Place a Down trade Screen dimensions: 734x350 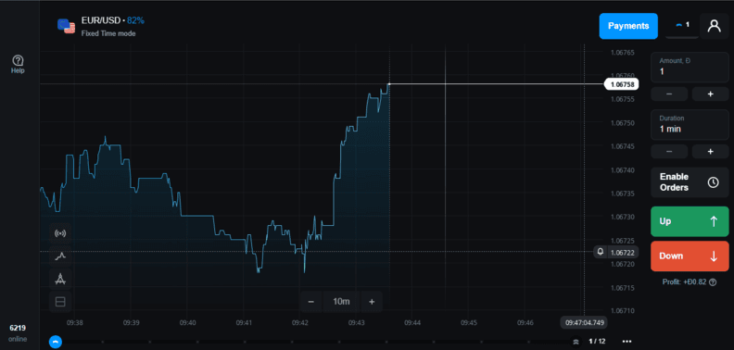pyautogui.click(x=690, y=256)
